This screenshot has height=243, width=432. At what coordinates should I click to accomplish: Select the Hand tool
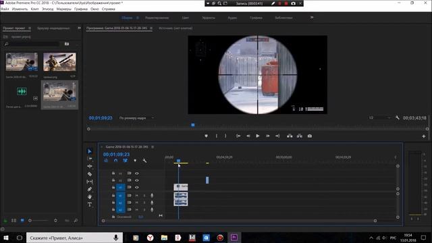pos(90,196)
